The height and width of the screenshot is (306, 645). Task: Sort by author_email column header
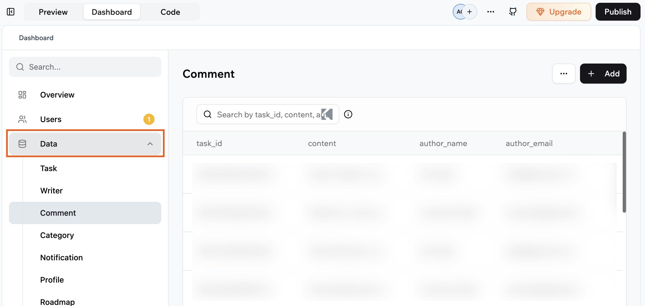(529, 144)
